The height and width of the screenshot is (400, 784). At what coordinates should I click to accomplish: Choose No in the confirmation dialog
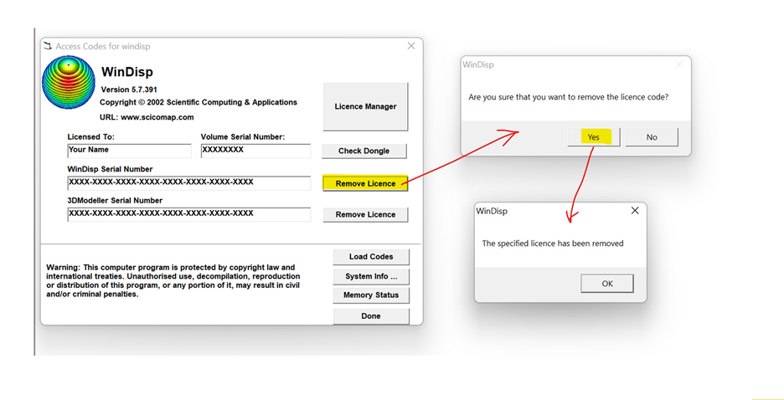pos(652,137)
